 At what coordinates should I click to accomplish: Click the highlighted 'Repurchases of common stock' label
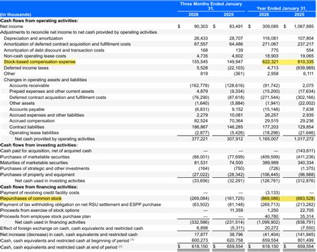click(x=31, y=199)
